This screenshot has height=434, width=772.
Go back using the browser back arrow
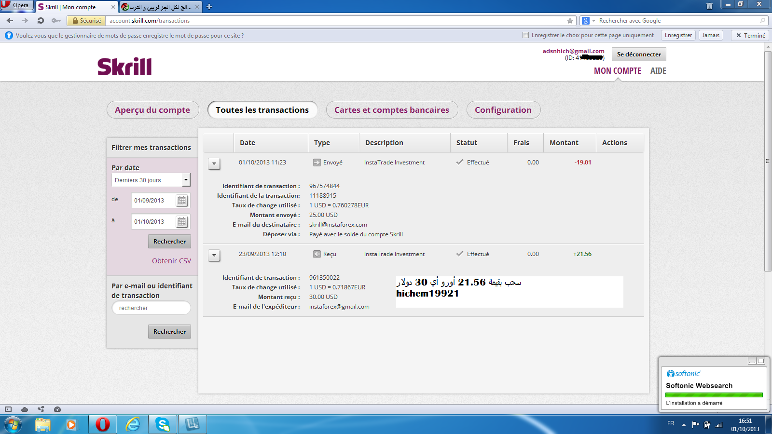click(10, 21)
